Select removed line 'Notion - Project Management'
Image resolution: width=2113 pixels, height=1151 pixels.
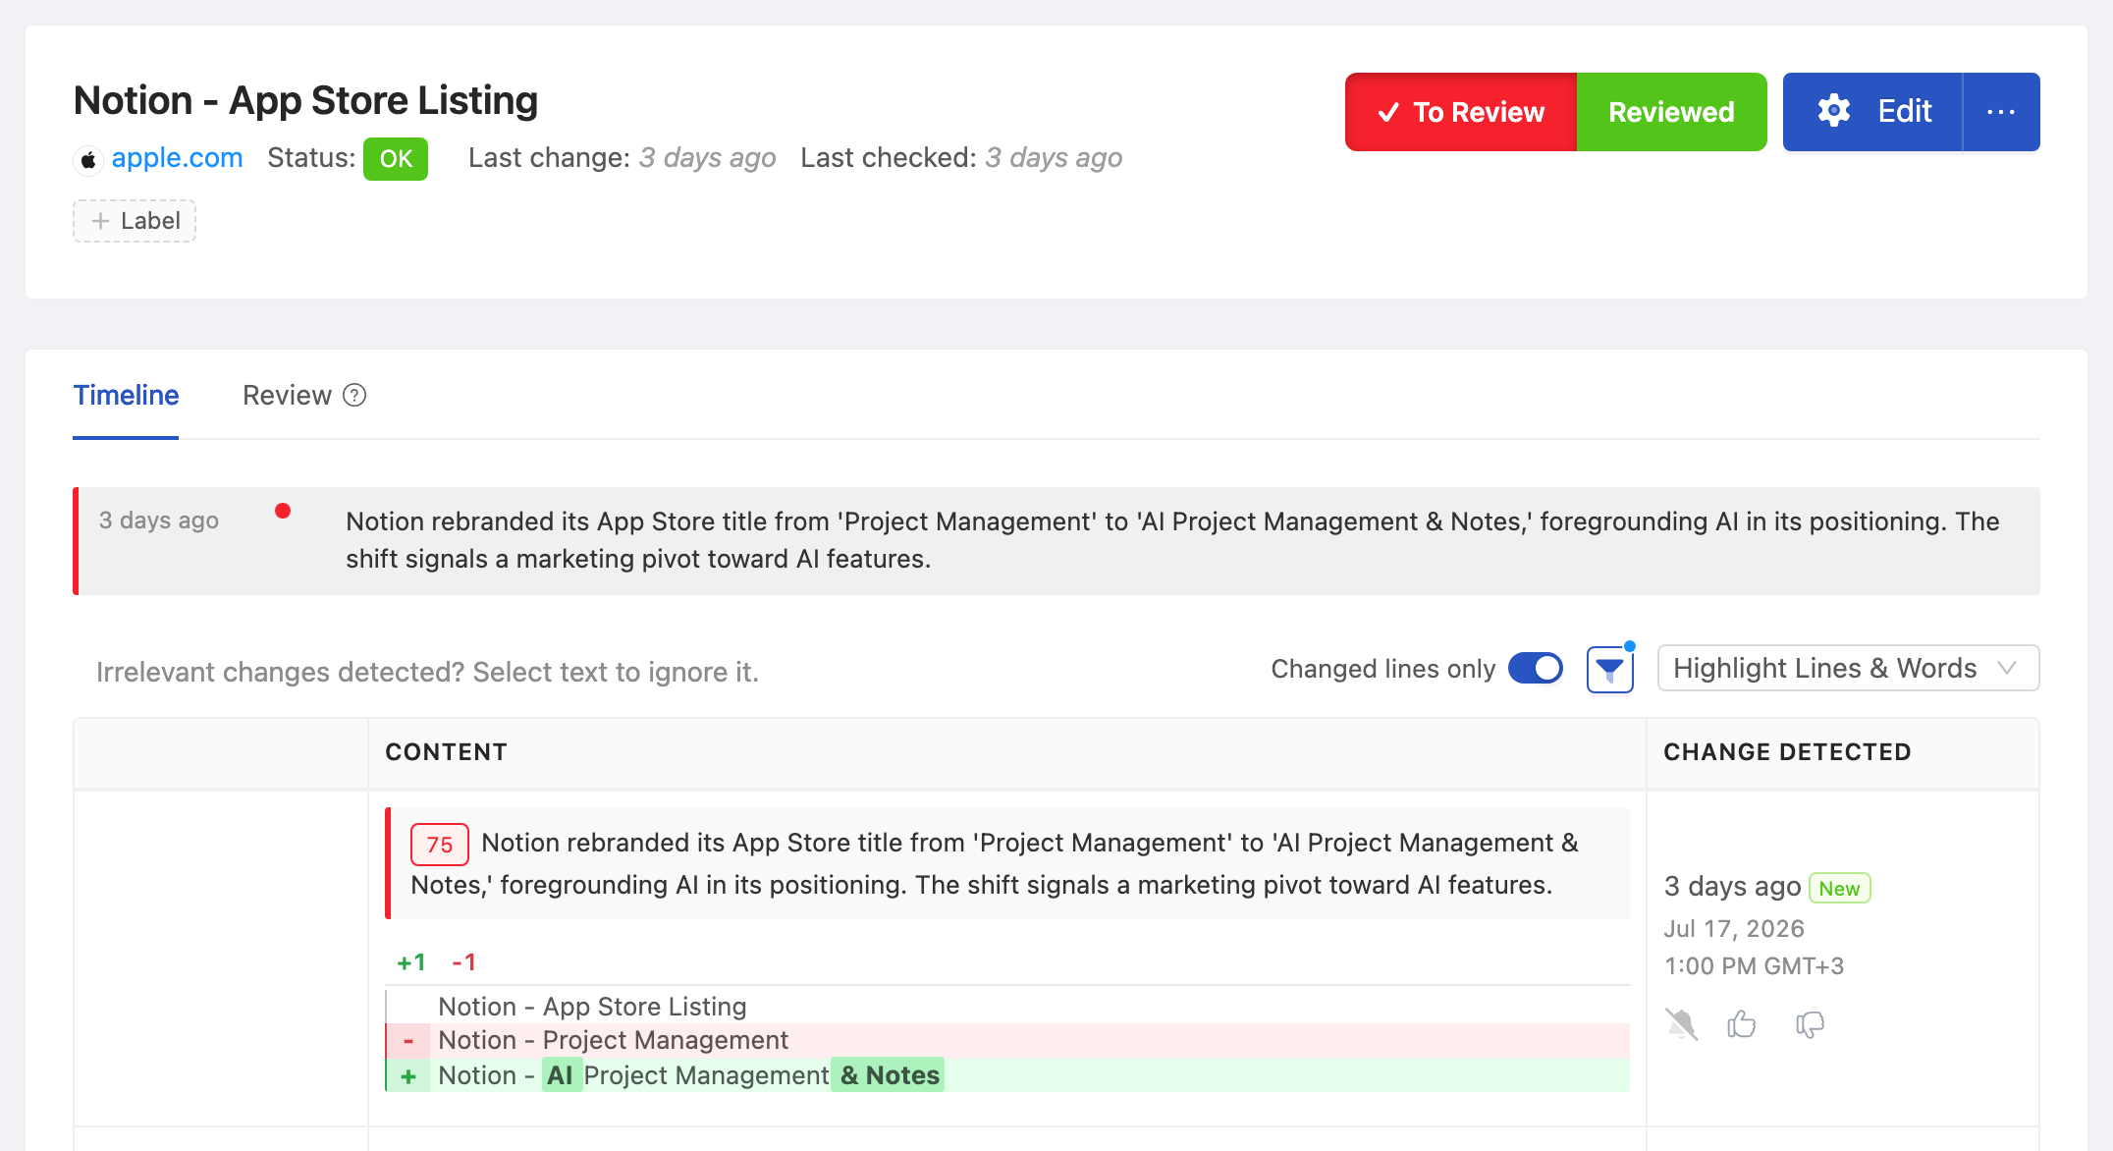click(x=1007, y=1040)
